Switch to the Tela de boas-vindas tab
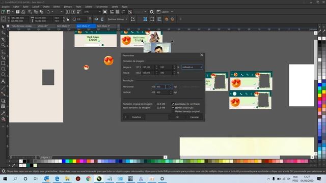This screenshot has width=326, height=183. (x=21, y=26)
